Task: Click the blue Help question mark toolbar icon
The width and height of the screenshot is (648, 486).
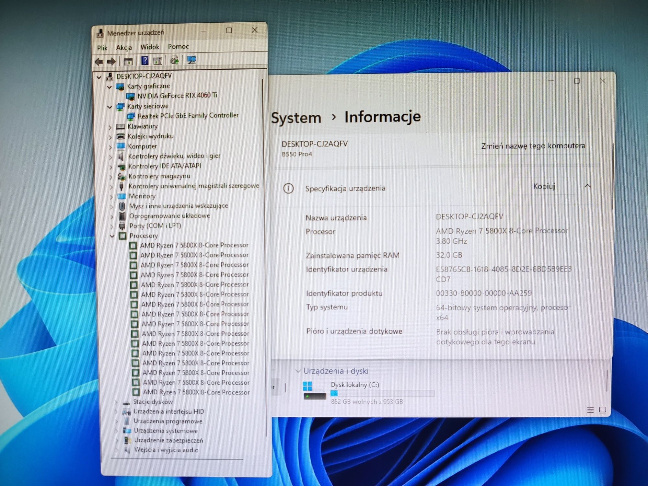Action: click(x=145, y=61)
